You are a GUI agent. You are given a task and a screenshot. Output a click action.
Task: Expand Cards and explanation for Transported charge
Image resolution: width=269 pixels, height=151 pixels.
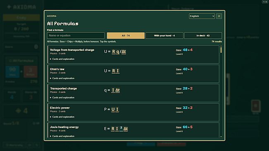point(62,97)
